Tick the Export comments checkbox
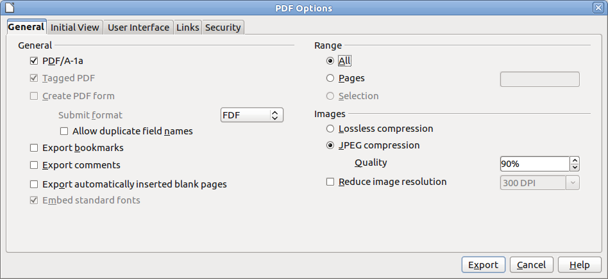 pos(34,165)
